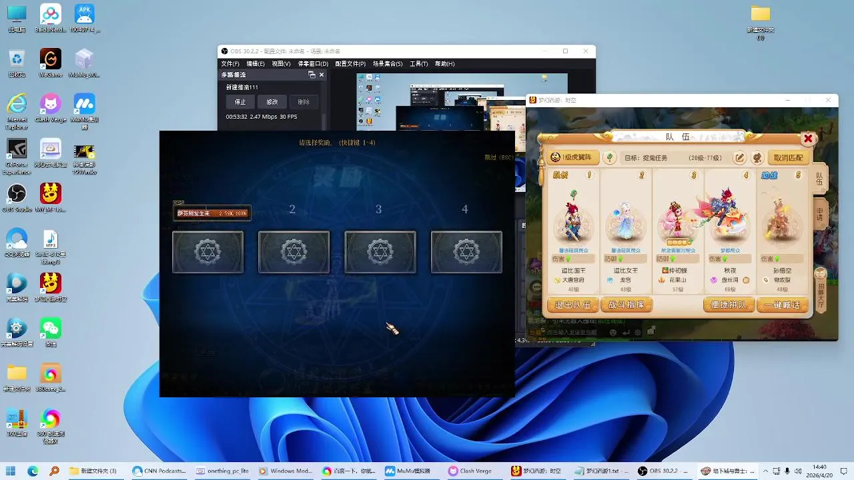Open BaiduNetdisk desktop icon
The width and height of the screenshot is (854, 480).
click(x=51, y=18)
